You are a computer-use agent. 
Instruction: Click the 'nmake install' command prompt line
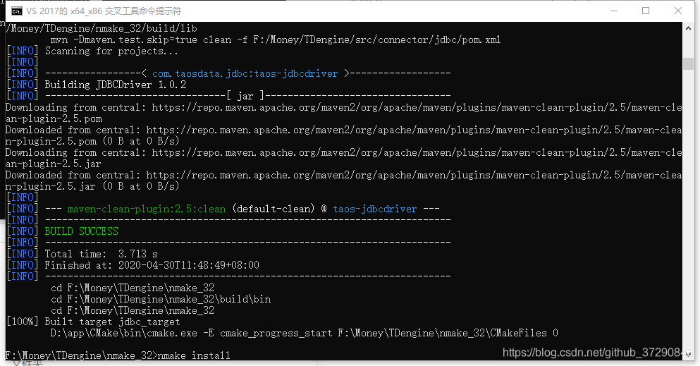pyautogui.click(x=118, y=355)
